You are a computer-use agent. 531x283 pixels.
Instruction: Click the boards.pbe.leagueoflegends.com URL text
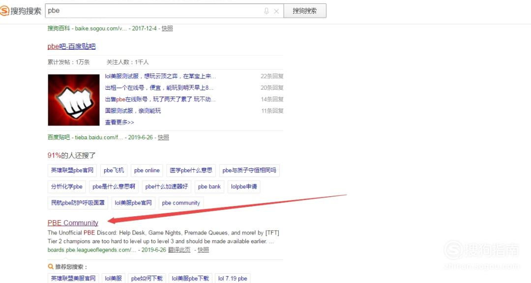tap(92, 250)
